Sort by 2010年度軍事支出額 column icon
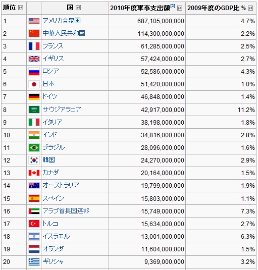The image size is (258, 270). [180, 8]
